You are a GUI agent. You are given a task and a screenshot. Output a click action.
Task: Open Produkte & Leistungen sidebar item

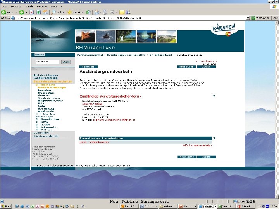pos(52,87)
